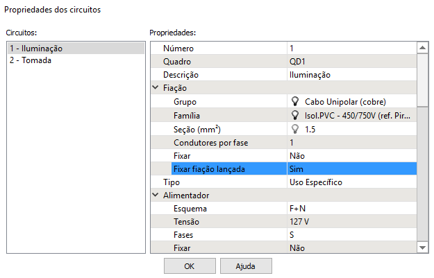The image size is (434, 278).
Task: Select circuit 1 - Iluminação in list
Action: point(36,49)
